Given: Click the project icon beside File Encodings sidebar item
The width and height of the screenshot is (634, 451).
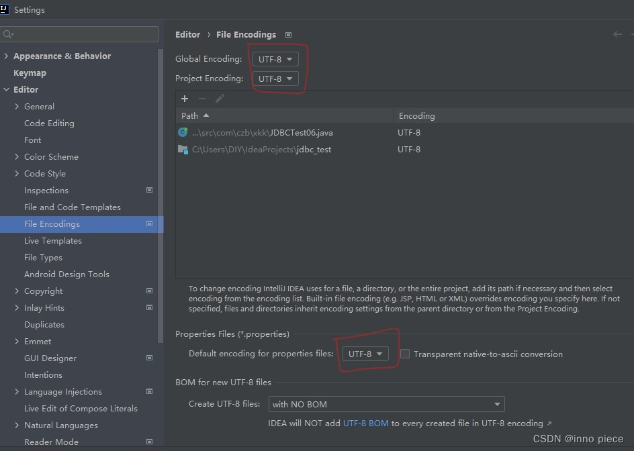Looking at the screenshot, I should [149, 223].
